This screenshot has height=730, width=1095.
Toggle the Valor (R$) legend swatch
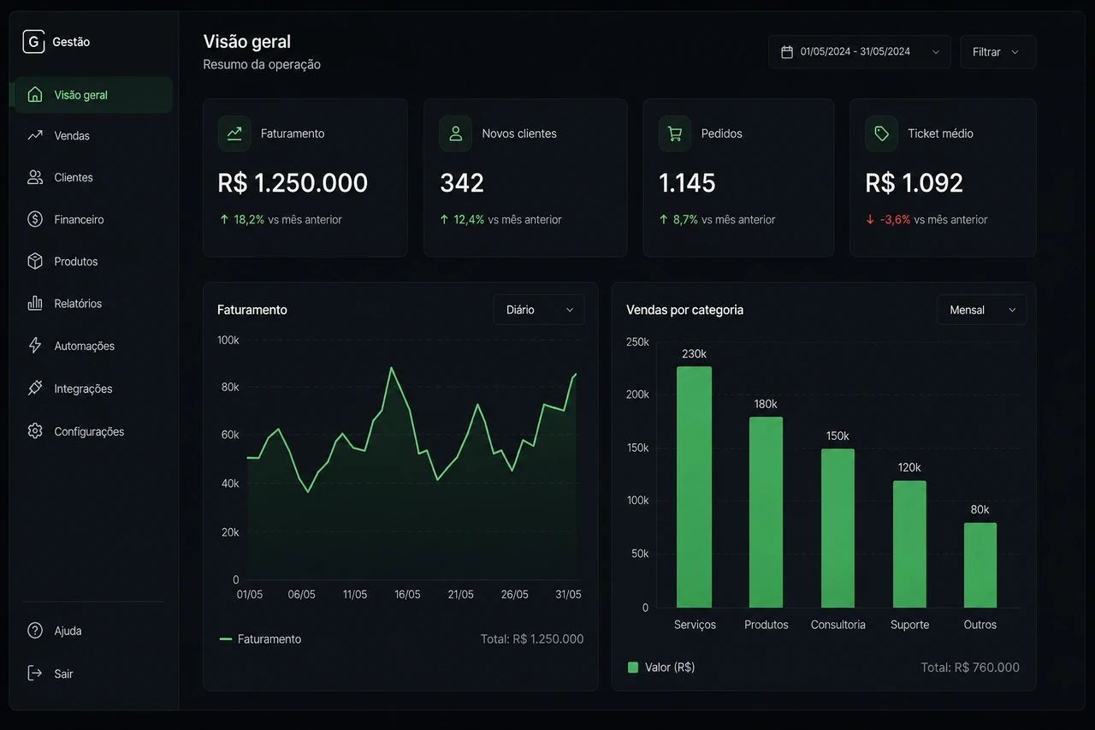633,668
